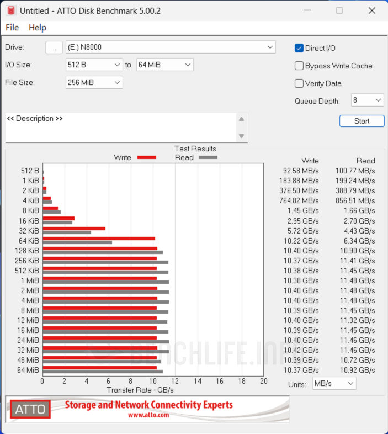This screenshot has height=434, width=388.
Task: Click the description scroll down arrow
Action: pos(241,136)
